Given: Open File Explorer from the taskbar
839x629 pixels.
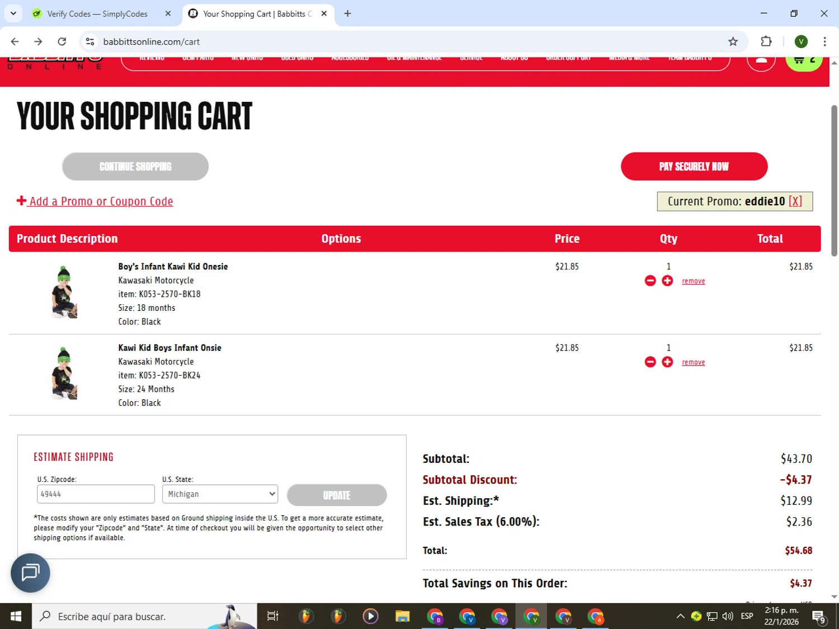Looking at the screenshot, I should [x=402, y=616].
